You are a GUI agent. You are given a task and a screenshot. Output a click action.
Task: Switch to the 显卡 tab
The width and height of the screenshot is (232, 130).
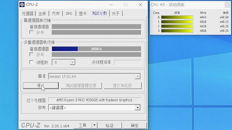[83, 14]
